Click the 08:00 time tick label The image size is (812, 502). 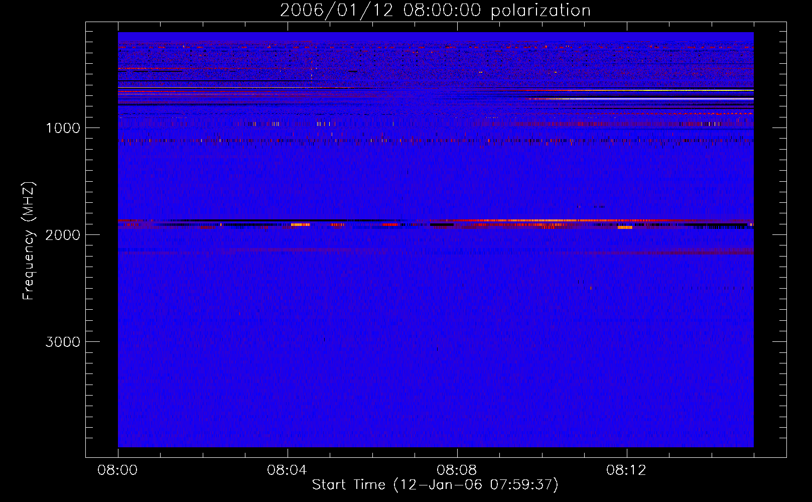coord(117,470)
